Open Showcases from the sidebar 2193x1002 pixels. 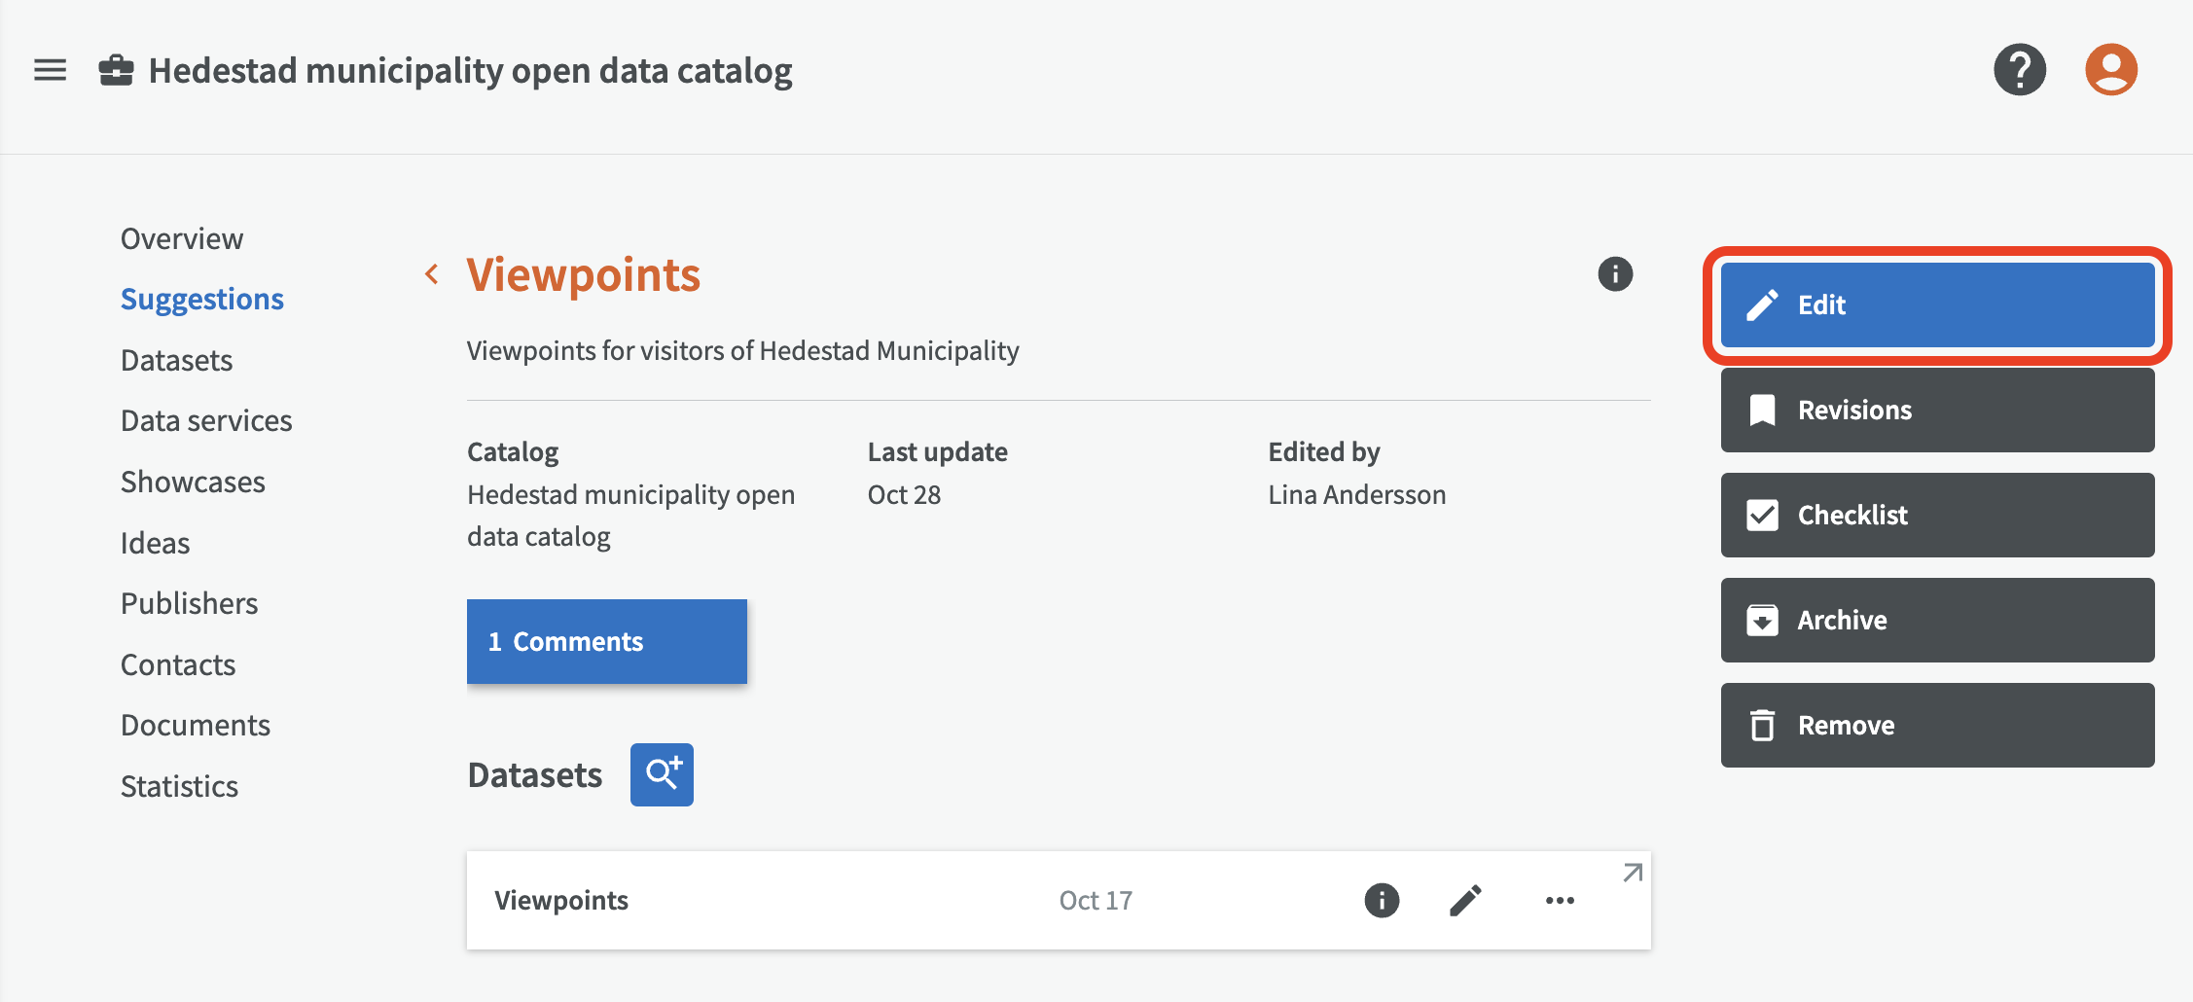193,482
